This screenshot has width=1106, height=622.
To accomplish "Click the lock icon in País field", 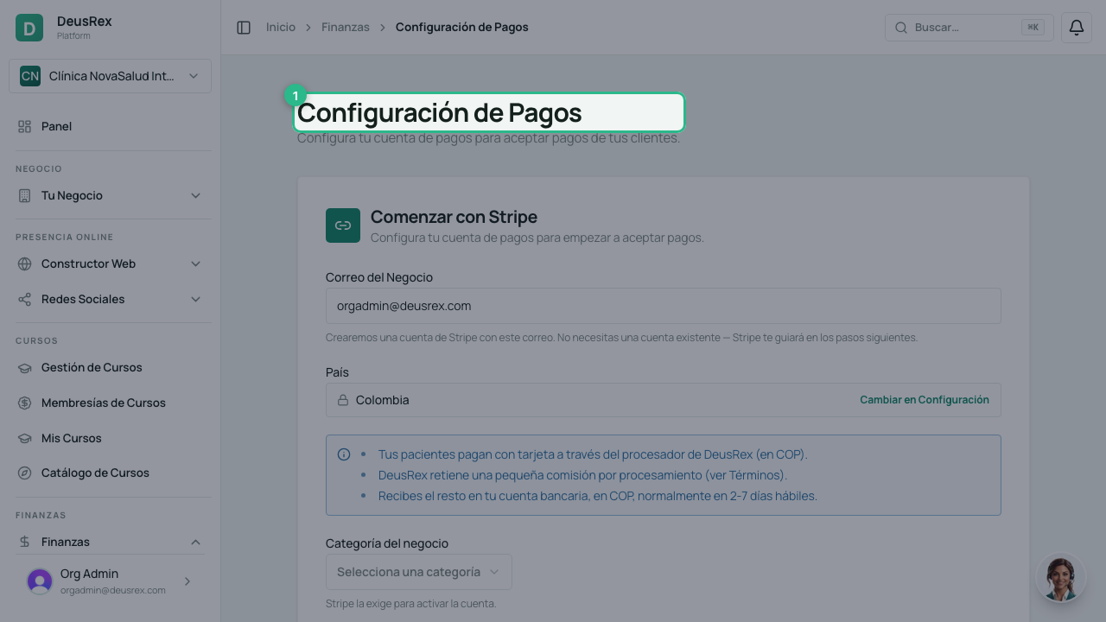I will coord(343,400).
